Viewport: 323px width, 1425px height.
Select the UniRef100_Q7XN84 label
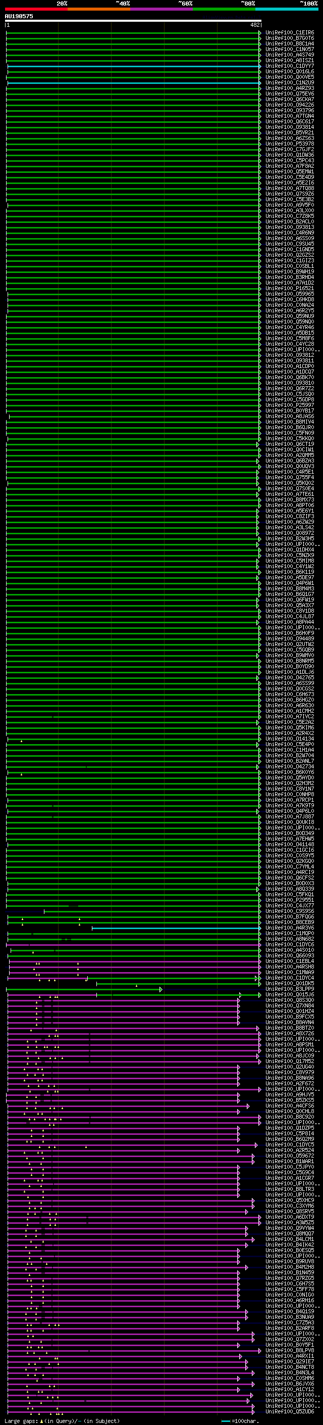click(x=290, y=1005)
